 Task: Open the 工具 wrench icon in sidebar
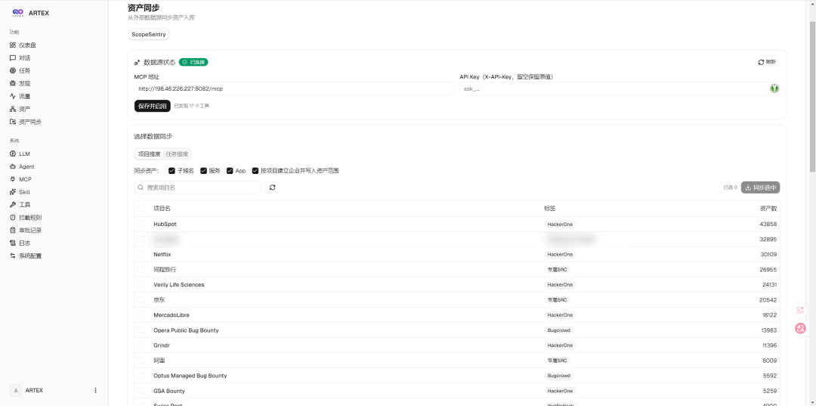(x=13, y=205)
